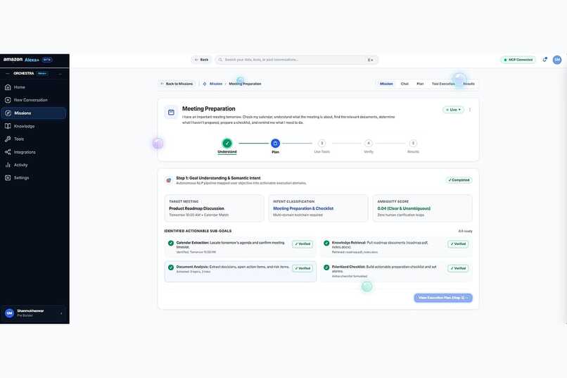Click the Understand step label
This screenshot has height=378, width=567.
(x=227, y=152)
